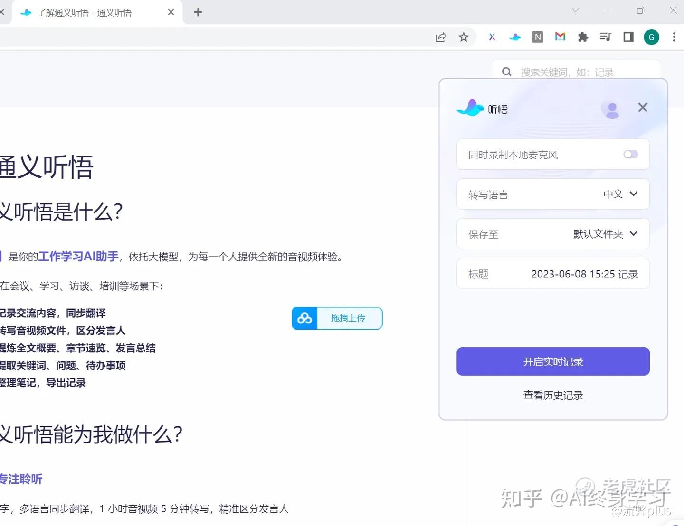
Task: Click the 开启实时记录 button
Action: [x=553, y=361]
